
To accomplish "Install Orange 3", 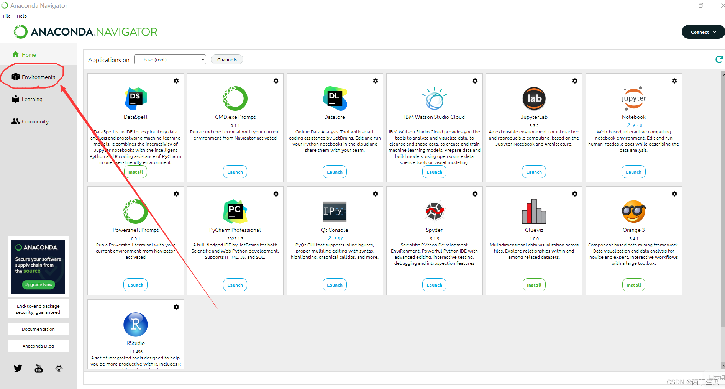I will pyautogui.click(x=634, y=285).
